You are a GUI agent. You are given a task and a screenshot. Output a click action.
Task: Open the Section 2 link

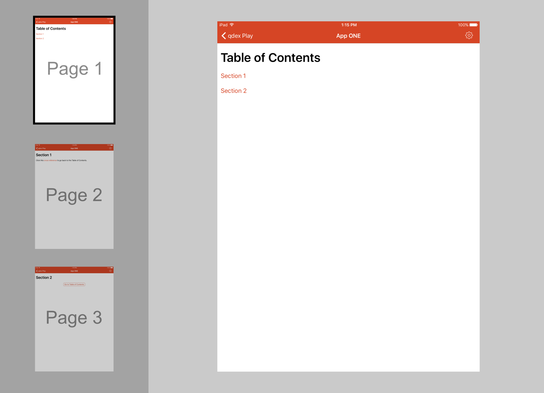click(233, 91)
